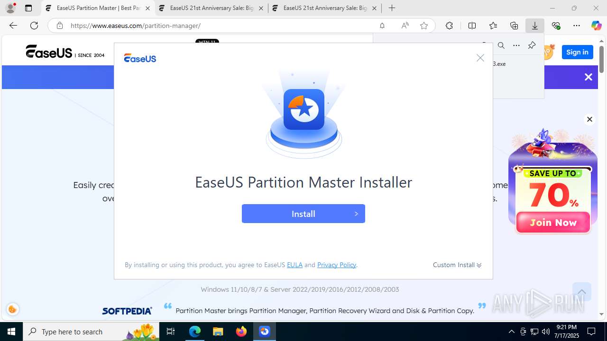Close the second Anniversary Sale tab
The image size is (607, 341).
[261, 8]
